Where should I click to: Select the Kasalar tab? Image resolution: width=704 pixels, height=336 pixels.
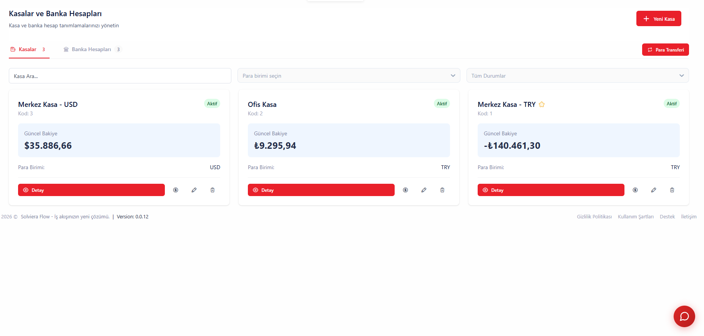point(28,50)
